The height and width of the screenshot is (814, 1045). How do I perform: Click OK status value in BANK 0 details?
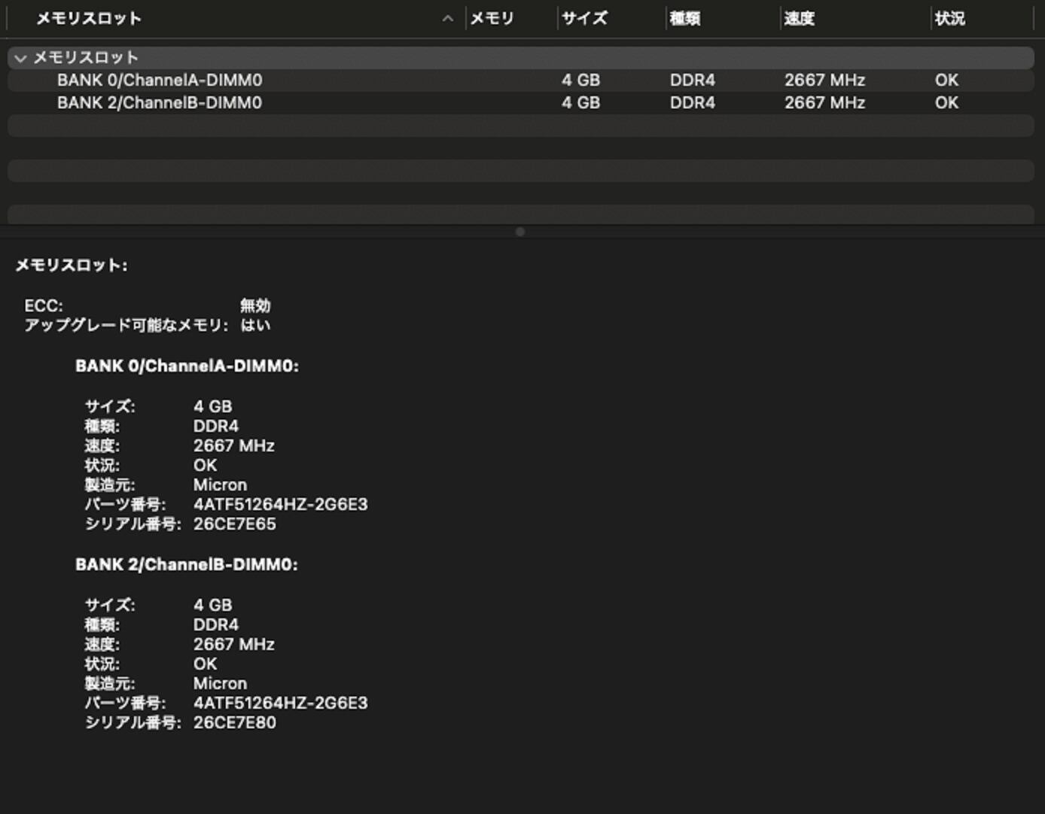click(206, 466)
